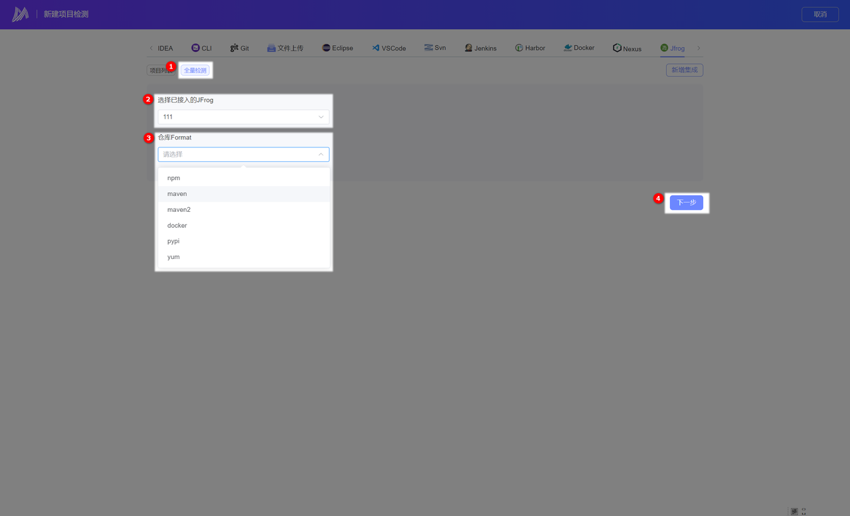Choose npm from the format list
This screenshot has width=850, height=516.
(x=174, y=178)
